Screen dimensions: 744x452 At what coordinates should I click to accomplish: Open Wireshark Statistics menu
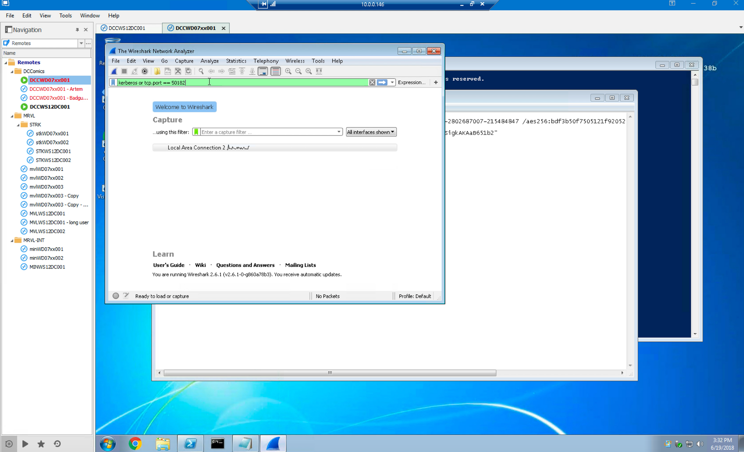tap(236, 61)
